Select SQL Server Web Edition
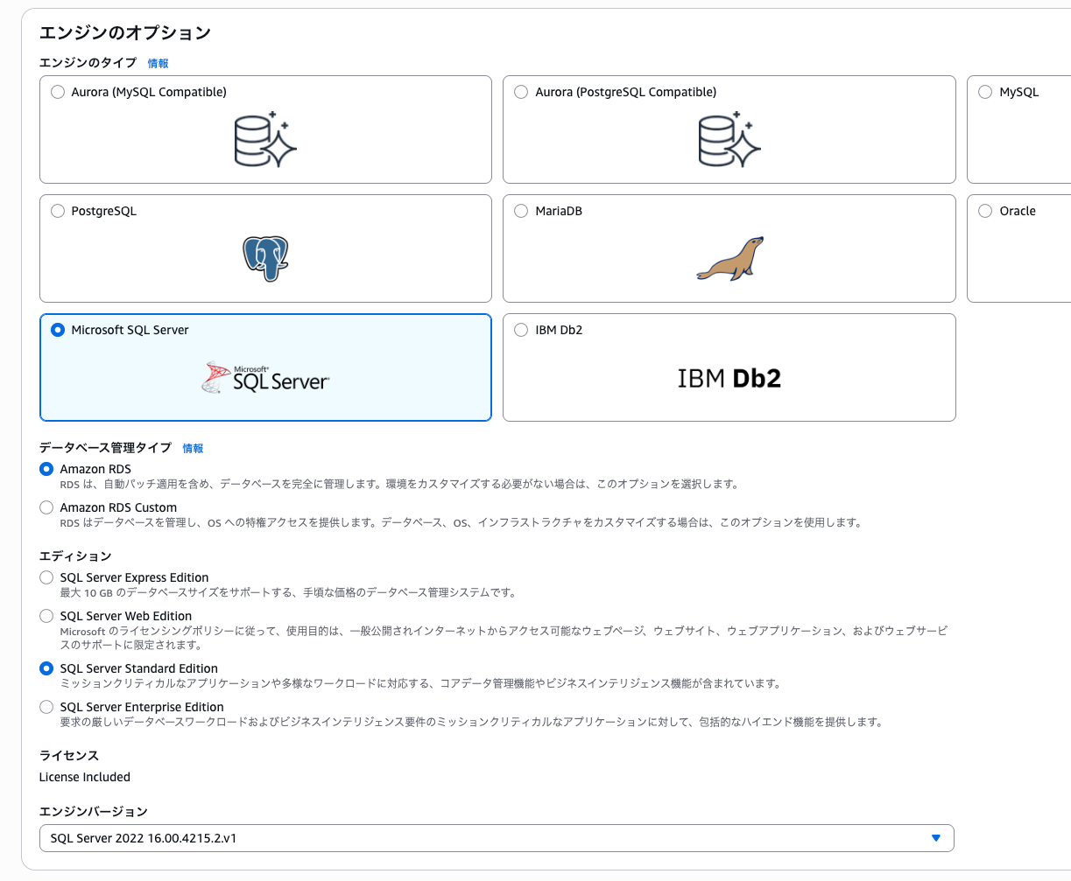 click(x=46, y=616)
